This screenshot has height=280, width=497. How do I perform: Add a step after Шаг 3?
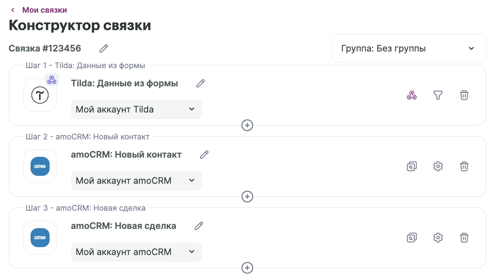click(x=247, y=268)
